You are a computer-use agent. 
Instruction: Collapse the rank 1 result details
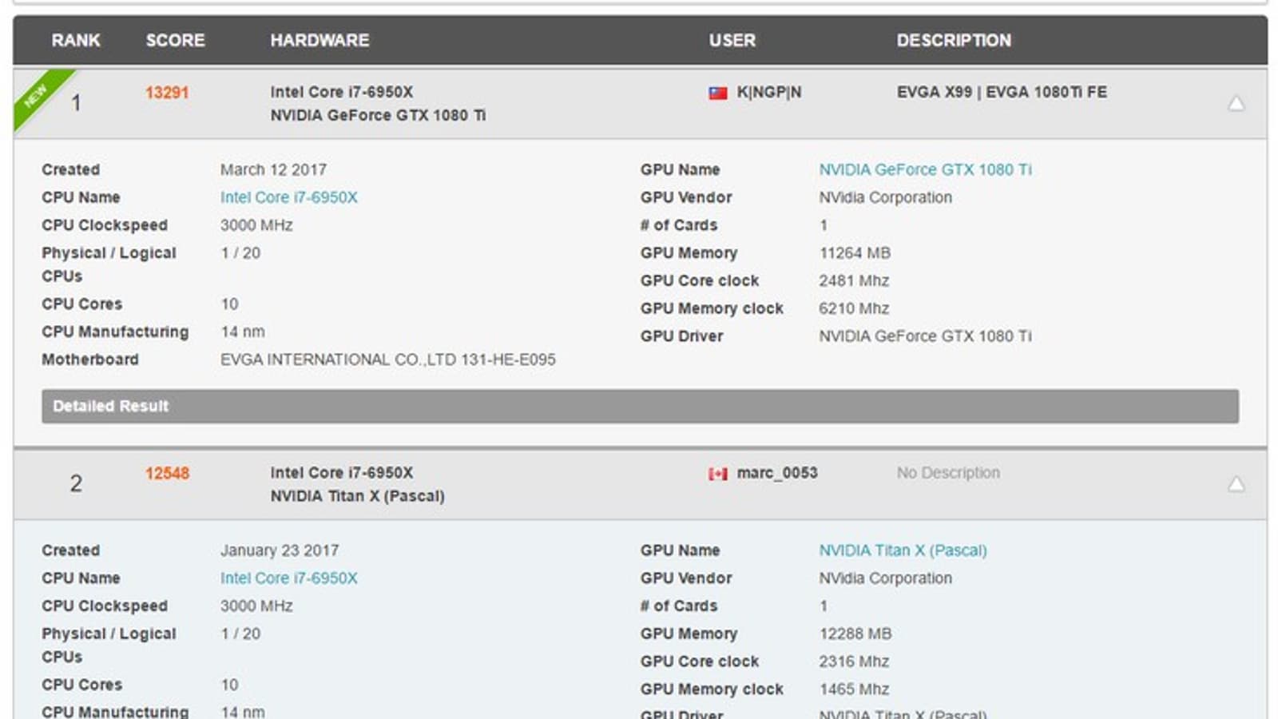pyautogui.click(x=1236, y=103)
